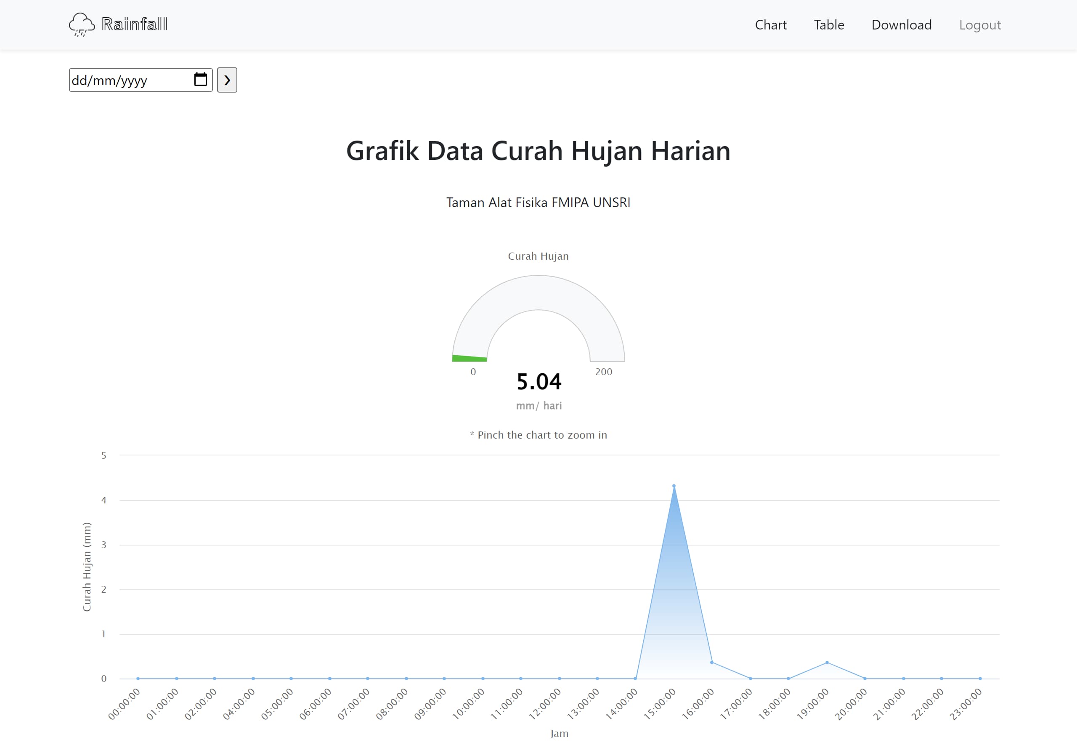Open the Table page

coord(829,25)
